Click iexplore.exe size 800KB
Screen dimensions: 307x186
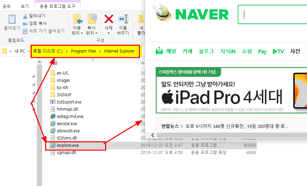[250, 145]
